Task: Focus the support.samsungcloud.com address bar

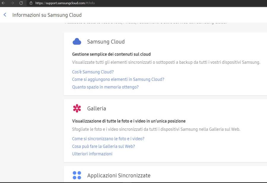Action: pyautogui.click(x=65, y=3)
